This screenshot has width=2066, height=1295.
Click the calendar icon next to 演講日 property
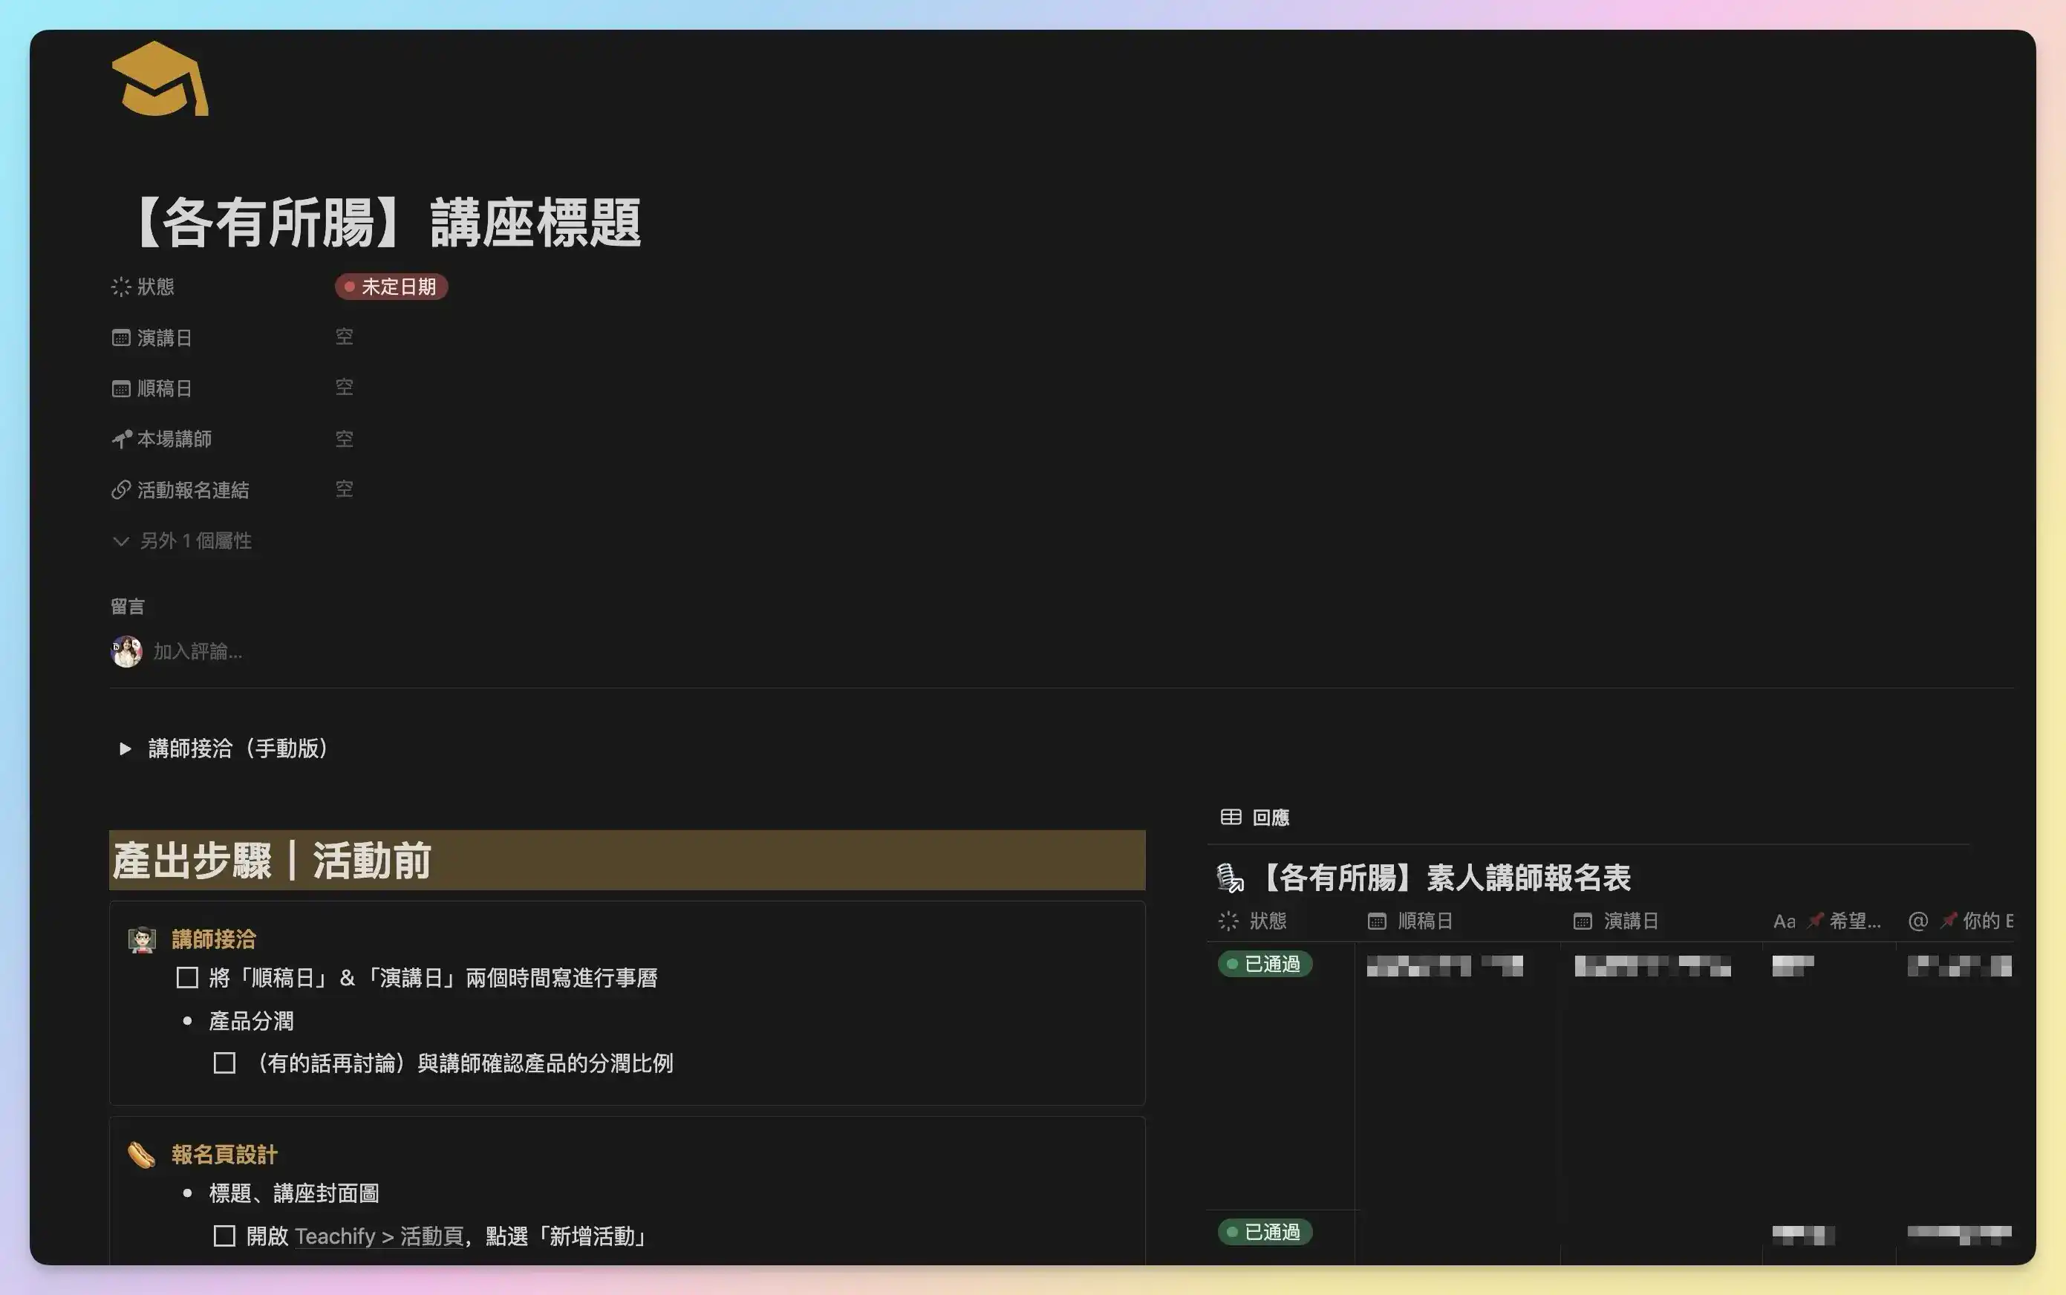click(x=121, y=337)
